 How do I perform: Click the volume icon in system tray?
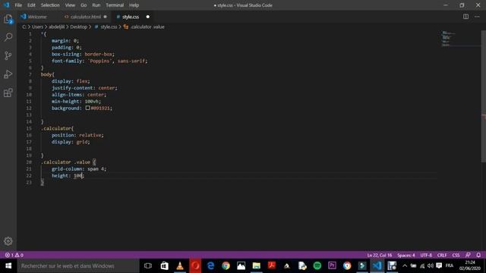[431, 265]
